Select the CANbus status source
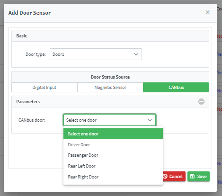The width and height of the screenshot is (222, 196). (176, 88)
